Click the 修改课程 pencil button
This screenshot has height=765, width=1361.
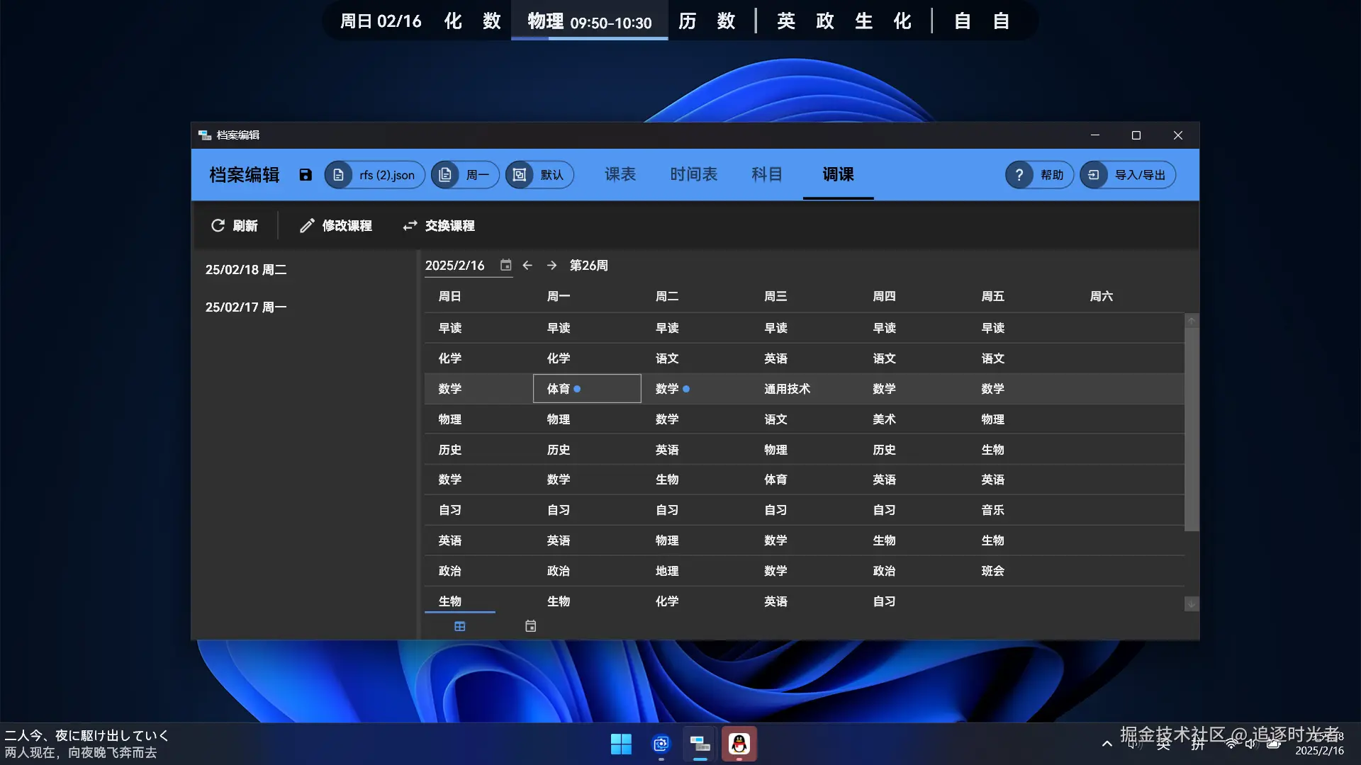pyautogui.click(x=336, y=225)
